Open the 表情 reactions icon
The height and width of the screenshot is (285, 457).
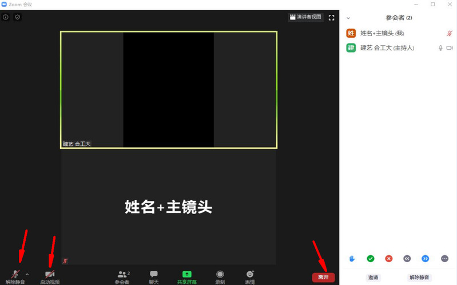pos(250,275)
